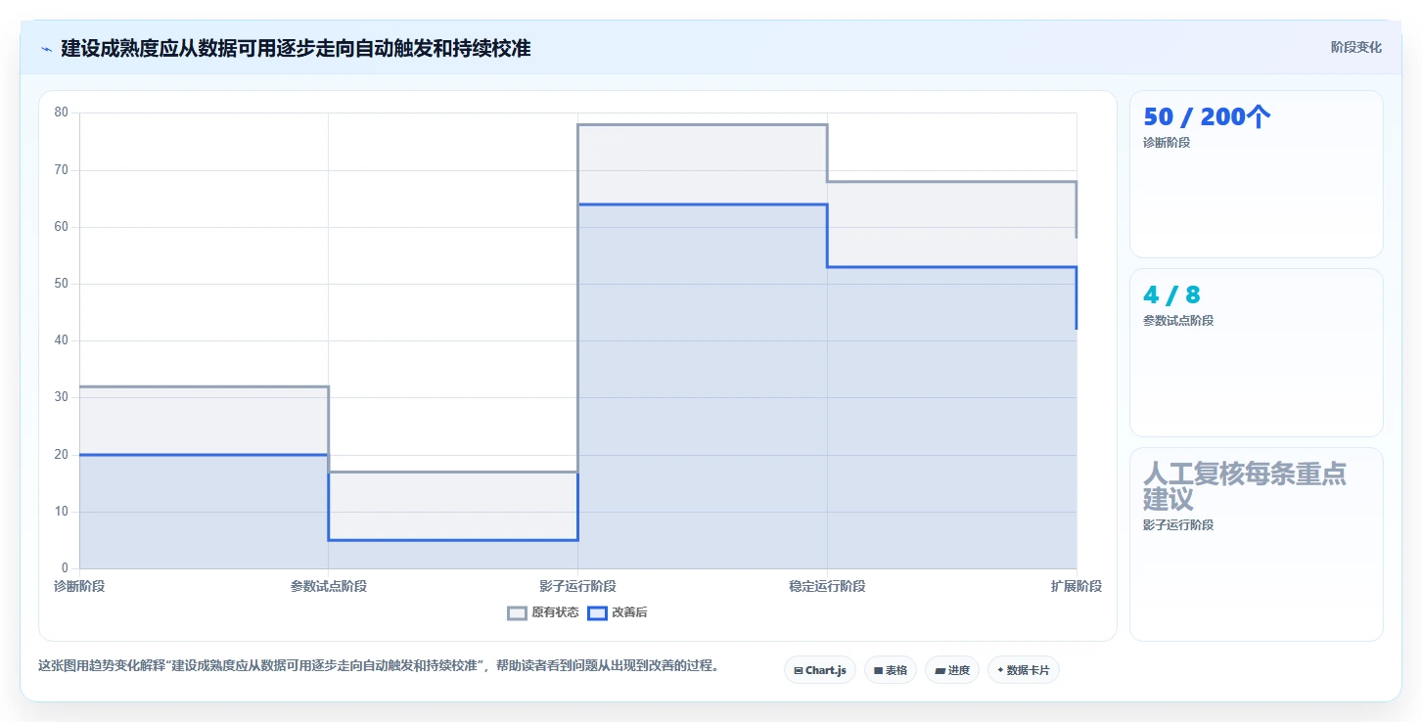1422x722 pixels.
Task: Open the 人工复核每条重点建议 card
Action: [1257, 544]
